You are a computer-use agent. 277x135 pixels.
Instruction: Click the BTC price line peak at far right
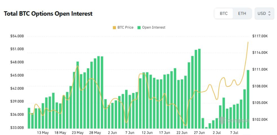pyautogui.click(x=248, y=42)
